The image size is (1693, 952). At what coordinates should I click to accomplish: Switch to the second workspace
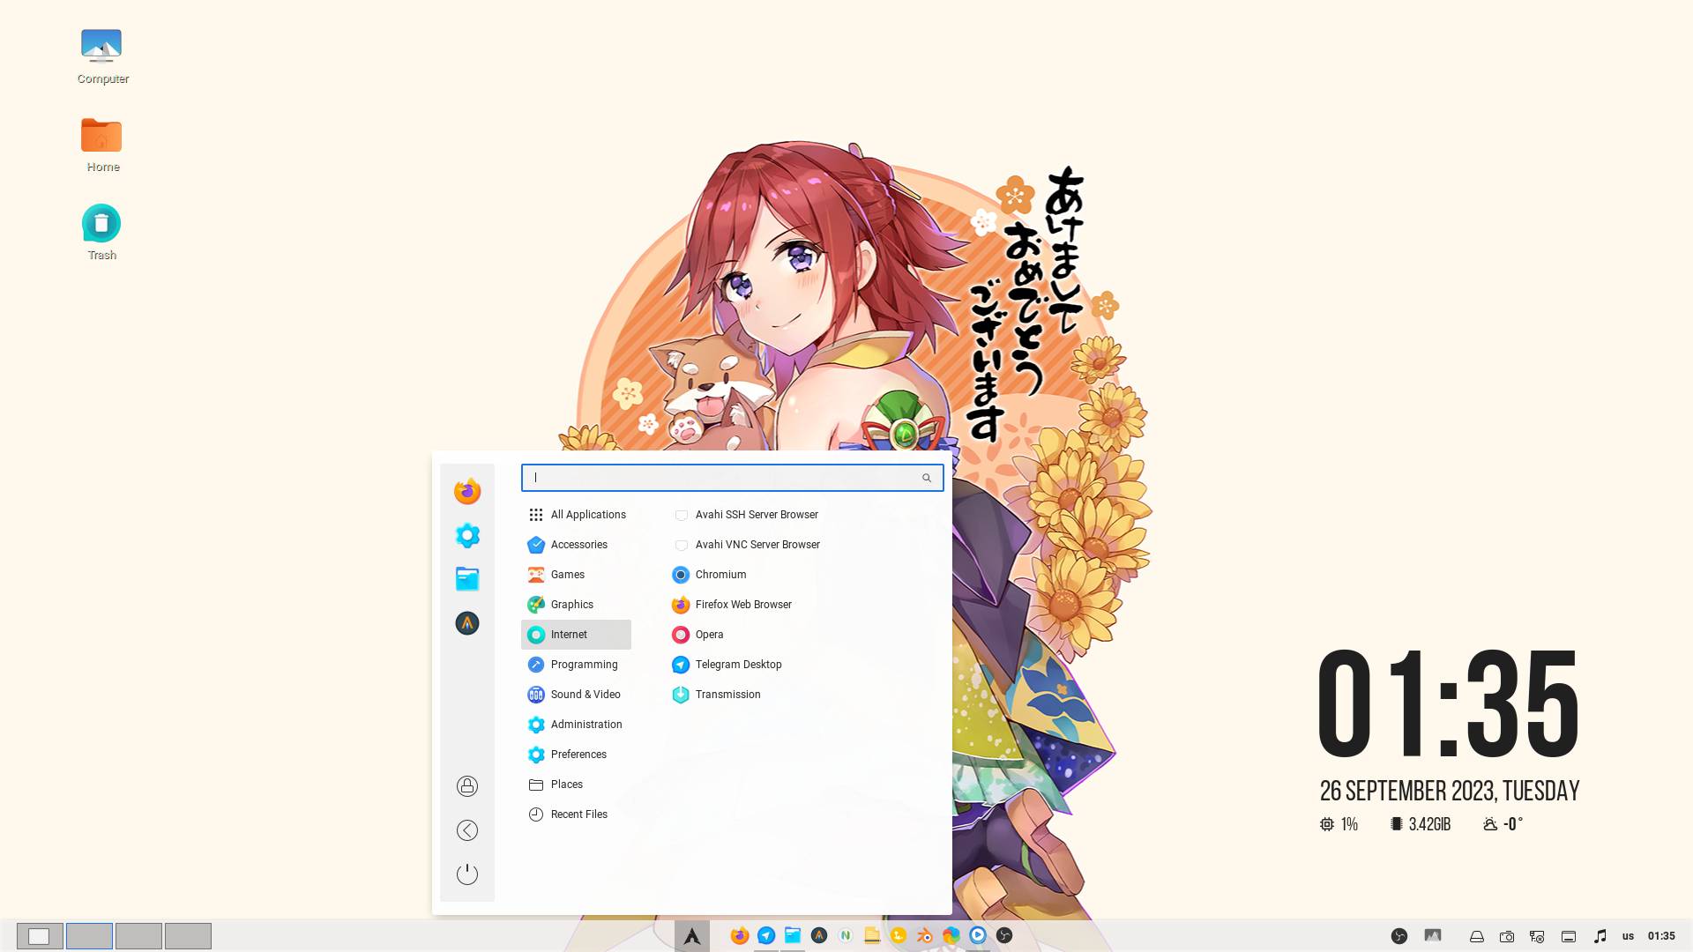[x=89, y=935]
